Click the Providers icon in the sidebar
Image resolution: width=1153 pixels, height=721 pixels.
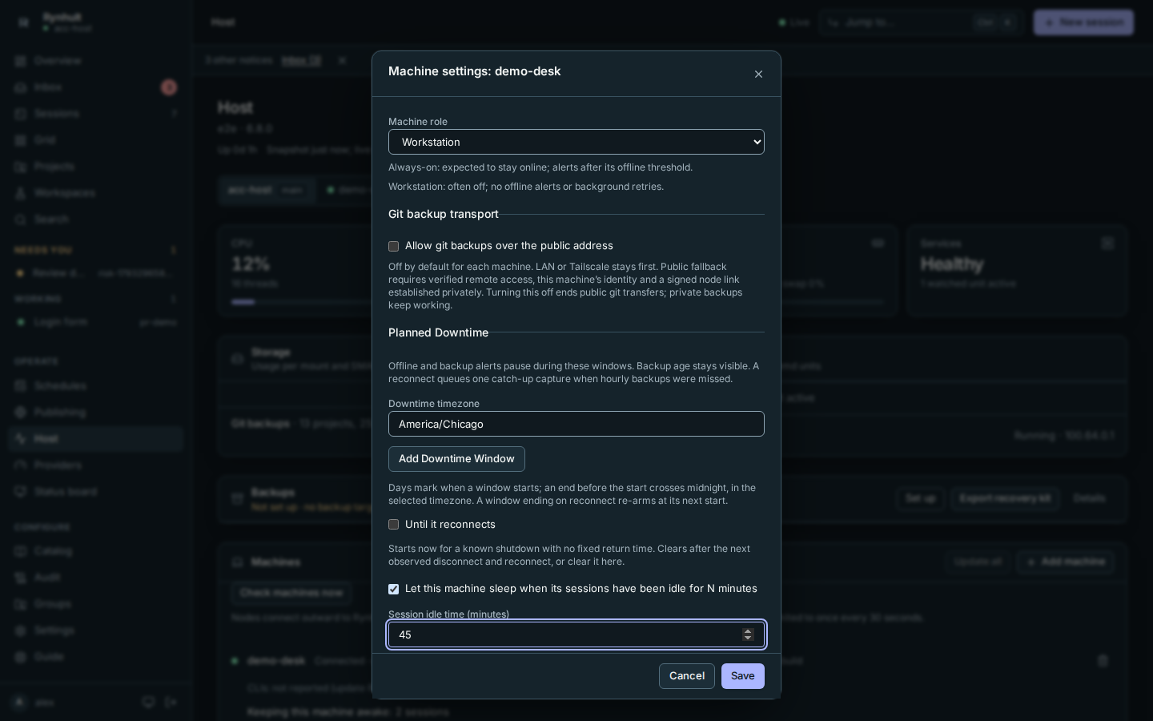[x=21, y=465]
